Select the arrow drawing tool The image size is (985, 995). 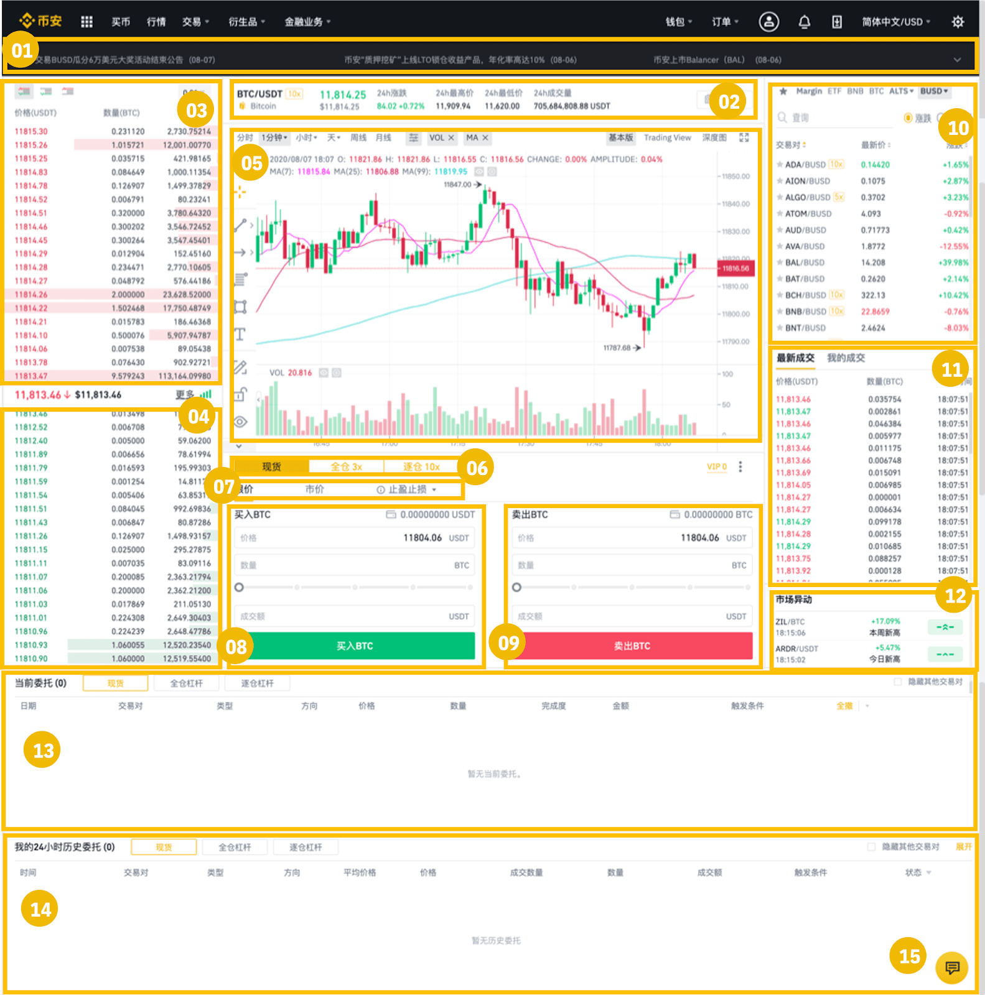[240, 252]
